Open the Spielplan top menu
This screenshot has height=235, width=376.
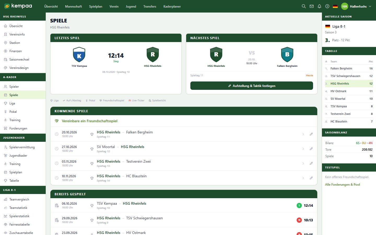(96, 6)
